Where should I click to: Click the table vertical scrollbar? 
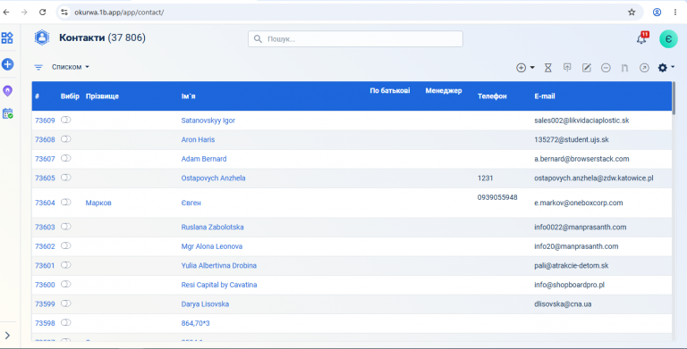coord(674,98)
